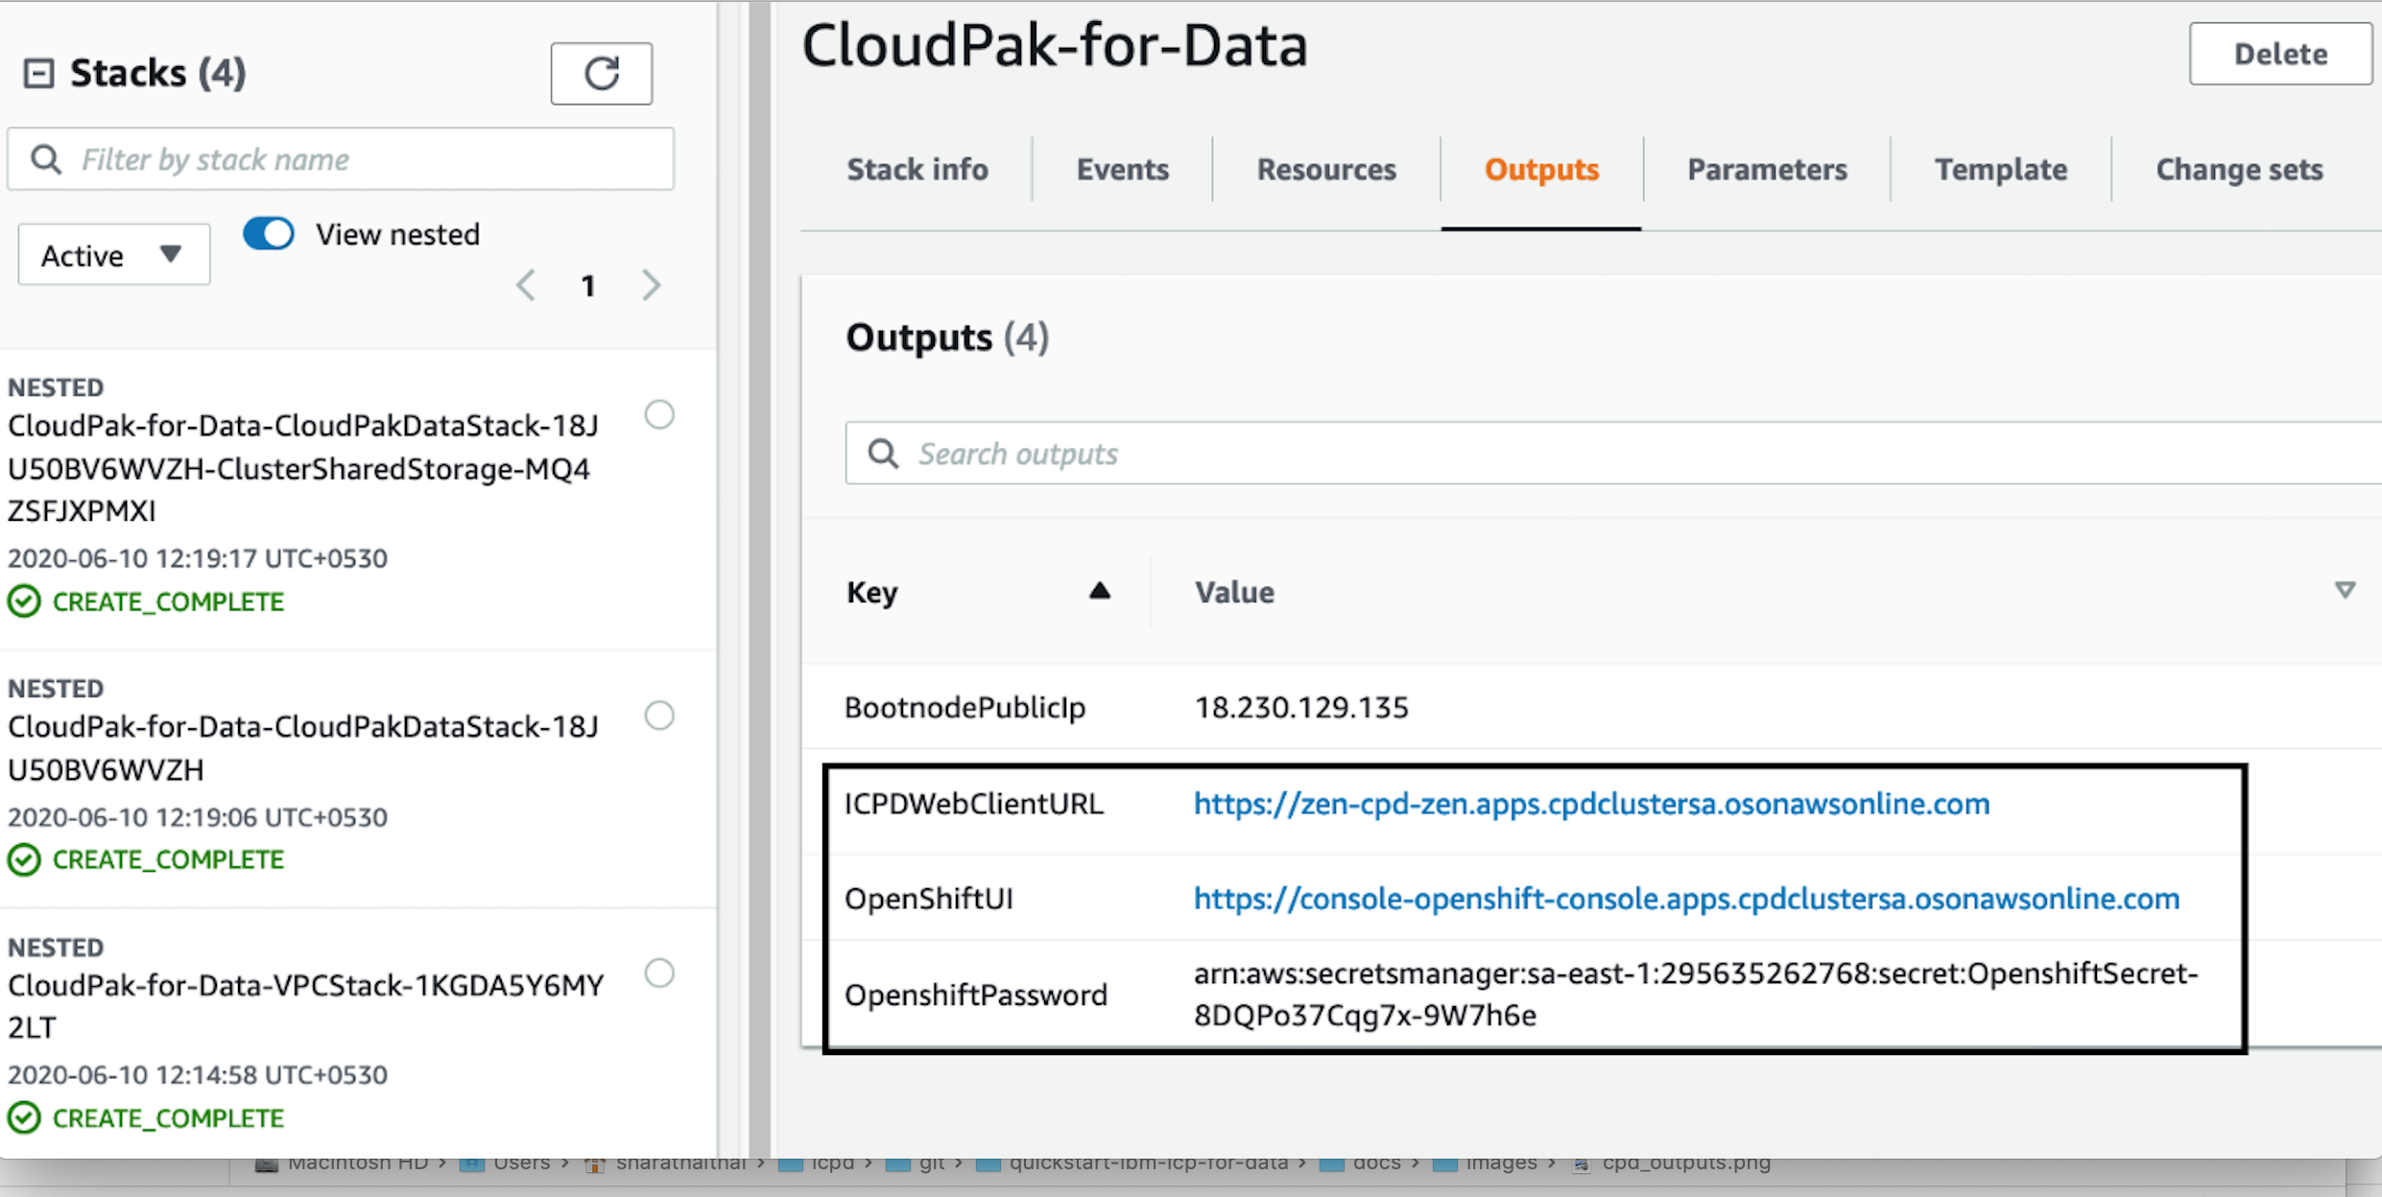Viewport: 2382px width, 1197px height.
Task: Open the Events tab
Action: coord(1123,170)
